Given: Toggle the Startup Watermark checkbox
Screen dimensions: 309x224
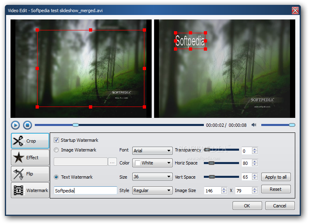Looking at the screenshot, I should click(56, 140).
